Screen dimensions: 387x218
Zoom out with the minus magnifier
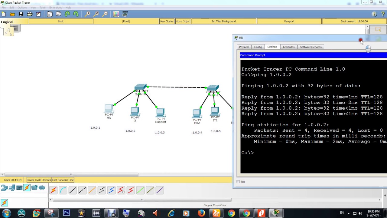coord(105,14)
